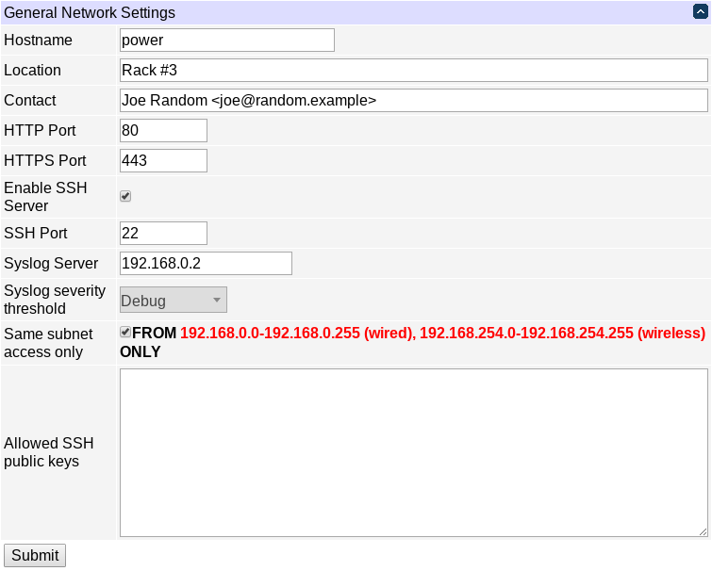This screenshot has width=712, height=571.
Task: Click the Hostname label
Action: 38,40
